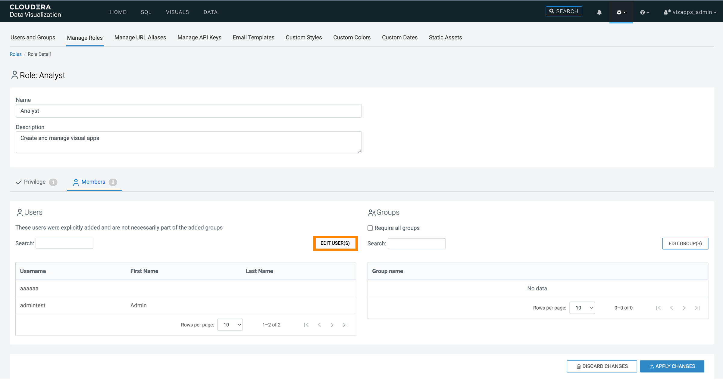Open the help question mark menu
This screenshot has width=723, height=390.
pos(644,12)
